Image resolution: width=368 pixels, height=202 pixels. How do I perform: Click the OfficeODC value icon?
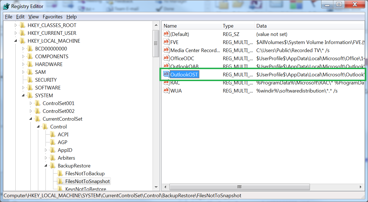click(166, 58)
